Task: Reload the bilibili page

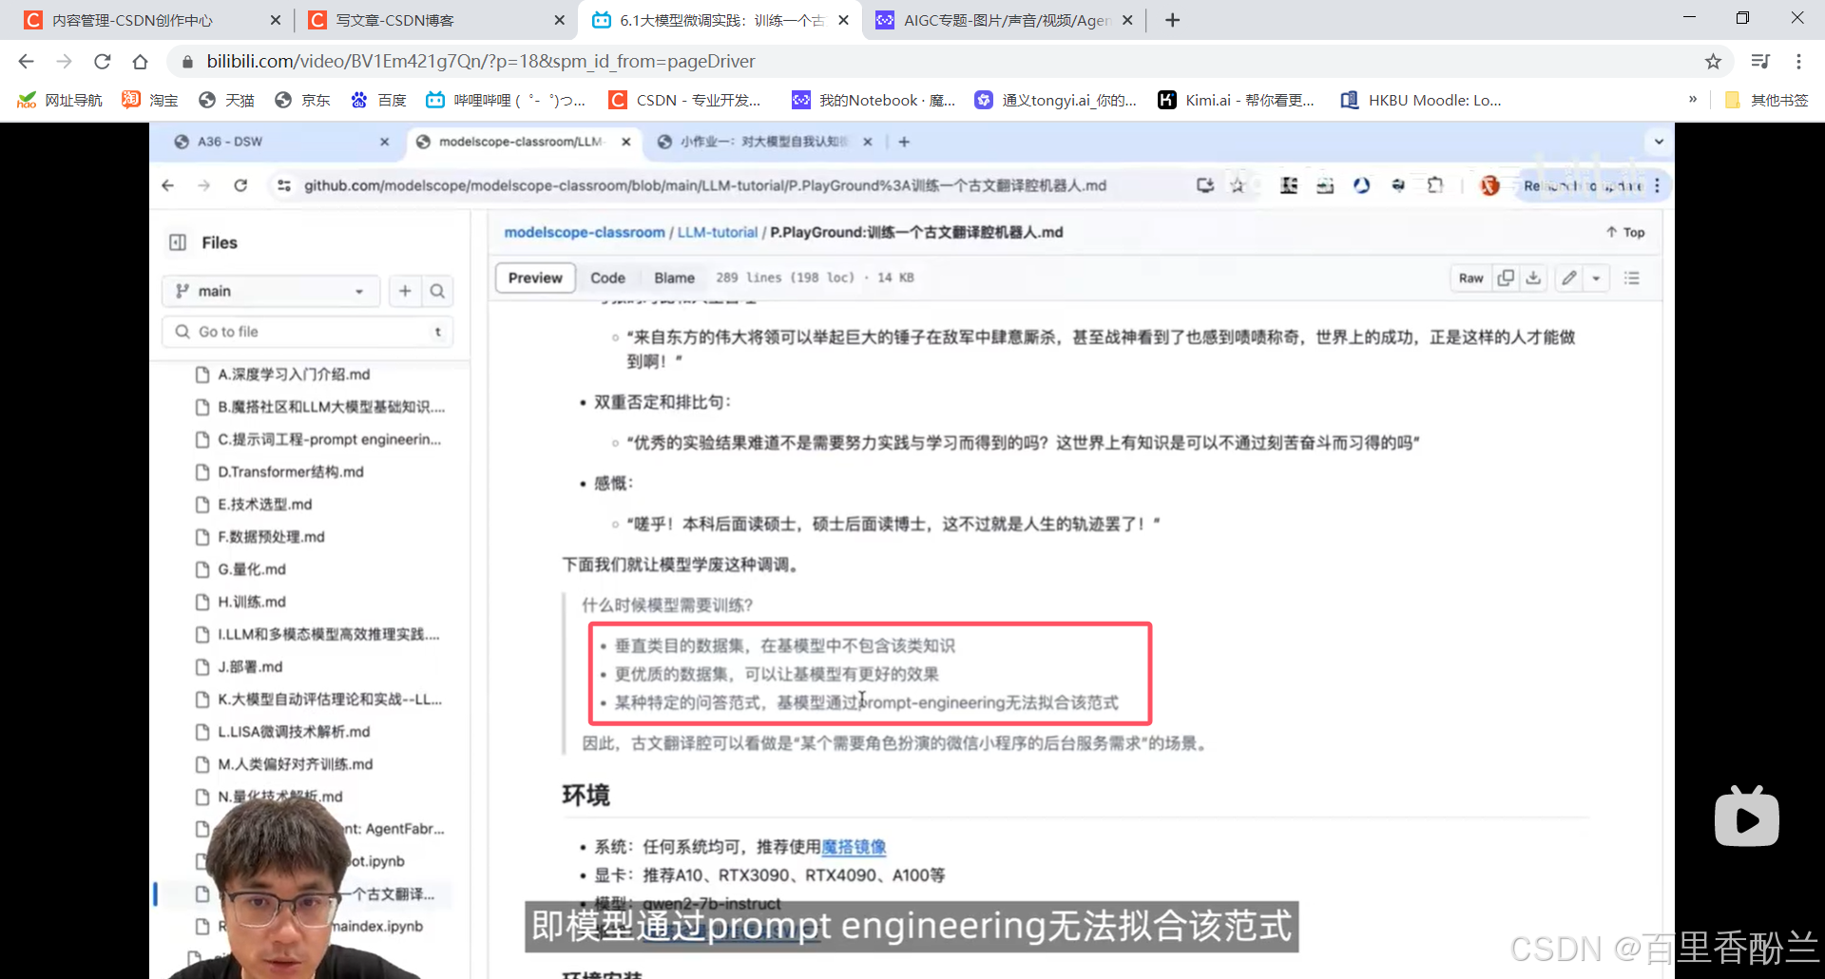Action: coord(102,62)
